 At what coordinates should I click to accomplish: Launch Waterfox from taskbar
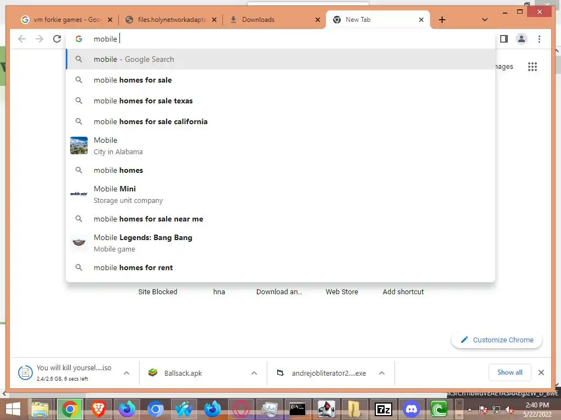tap(184, 409)
